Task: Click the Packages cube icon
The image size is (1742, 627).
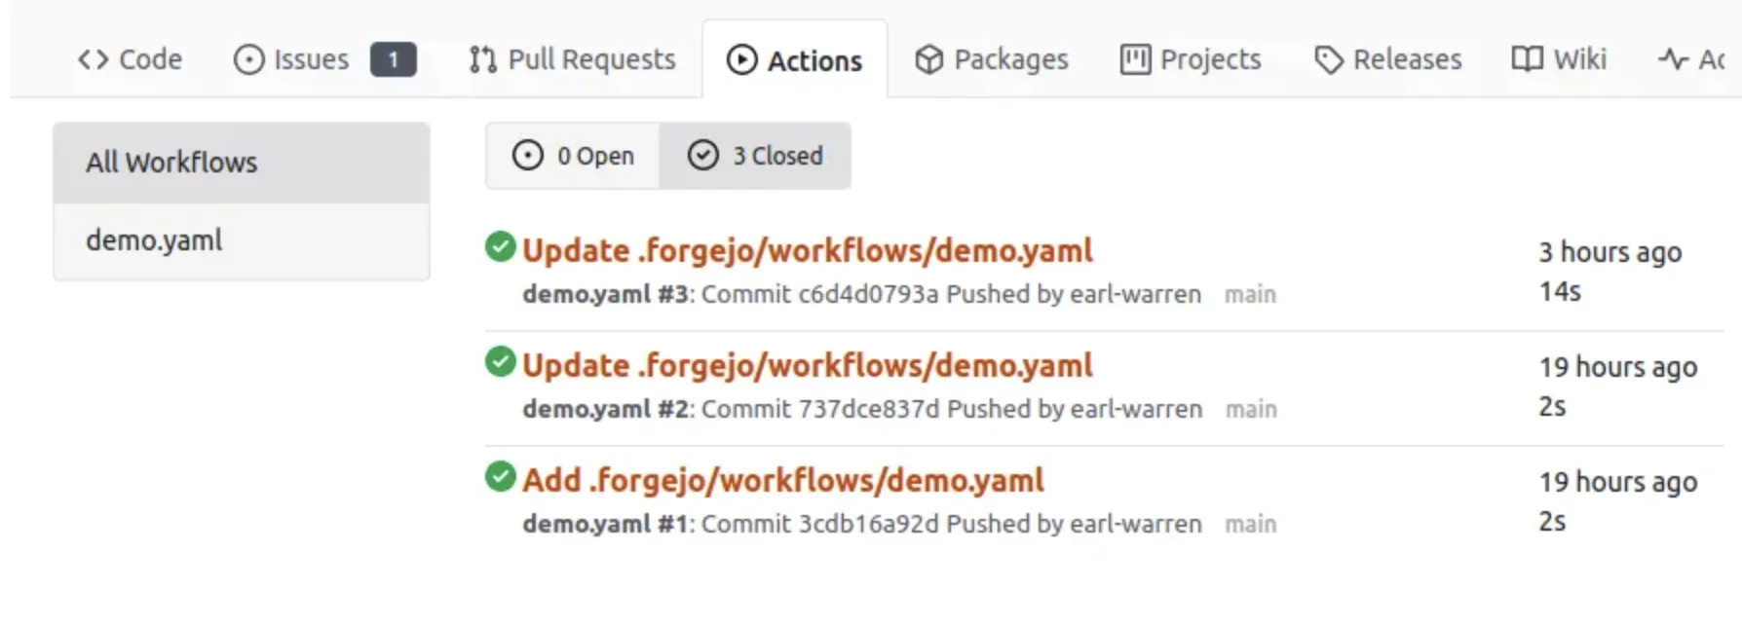Action: click(x=928, y=60)
